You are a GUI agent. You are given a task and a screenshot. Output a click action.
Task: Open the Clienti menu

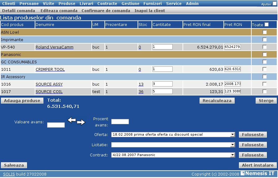9,3
